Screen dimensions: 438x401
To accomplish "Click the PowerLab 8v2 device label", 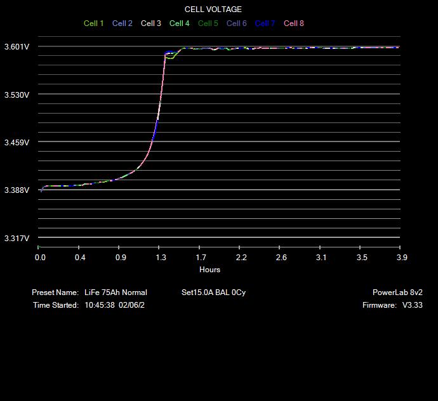I will [x=397, y=293].
